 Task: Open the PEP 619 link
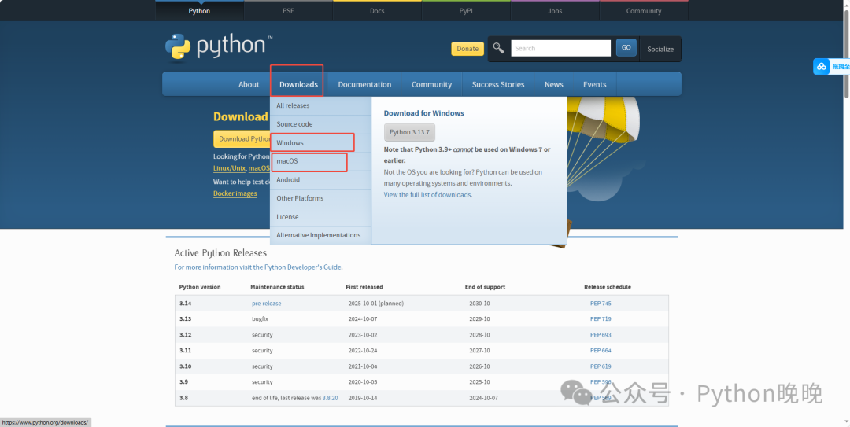(x=601, y=366)
